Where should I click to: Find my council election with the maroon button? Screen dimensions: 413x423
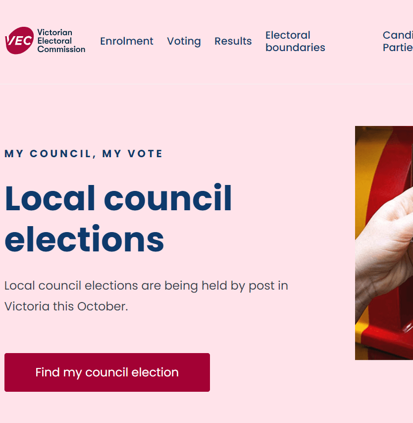point(107,372)
